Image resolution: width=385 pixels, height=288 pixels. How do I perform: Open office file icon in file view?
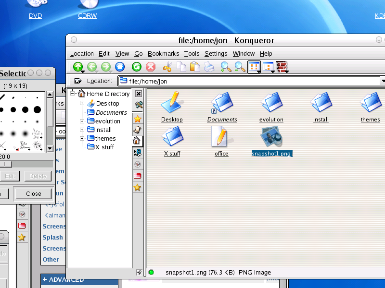(x=222, y=136)
